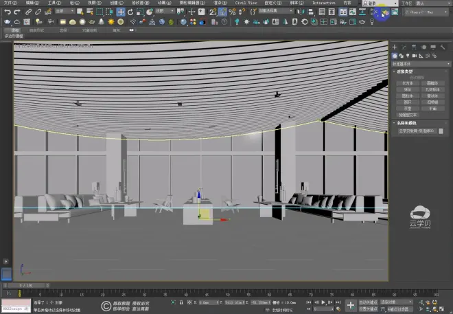Viewport: 453px width, 314px height.
Task: Open the Modify panel tab
Action: 404,47
